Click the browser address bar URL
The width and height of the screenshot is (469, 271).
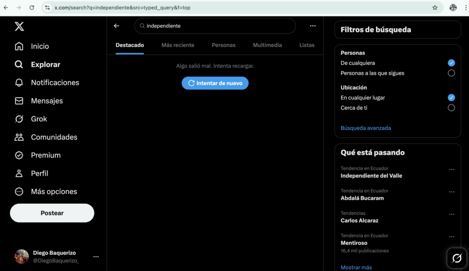pos(122,8)
